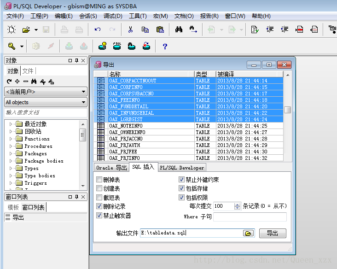
Task: Switch to the 模板 tab
Action: (13, 207)
